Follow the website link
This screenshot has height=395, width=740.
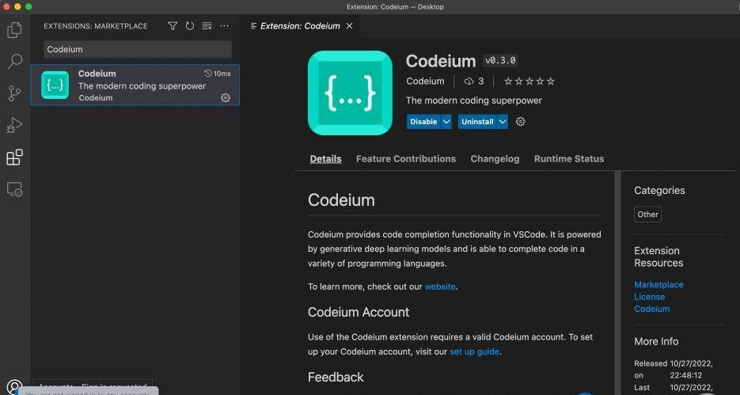[440, 287]
